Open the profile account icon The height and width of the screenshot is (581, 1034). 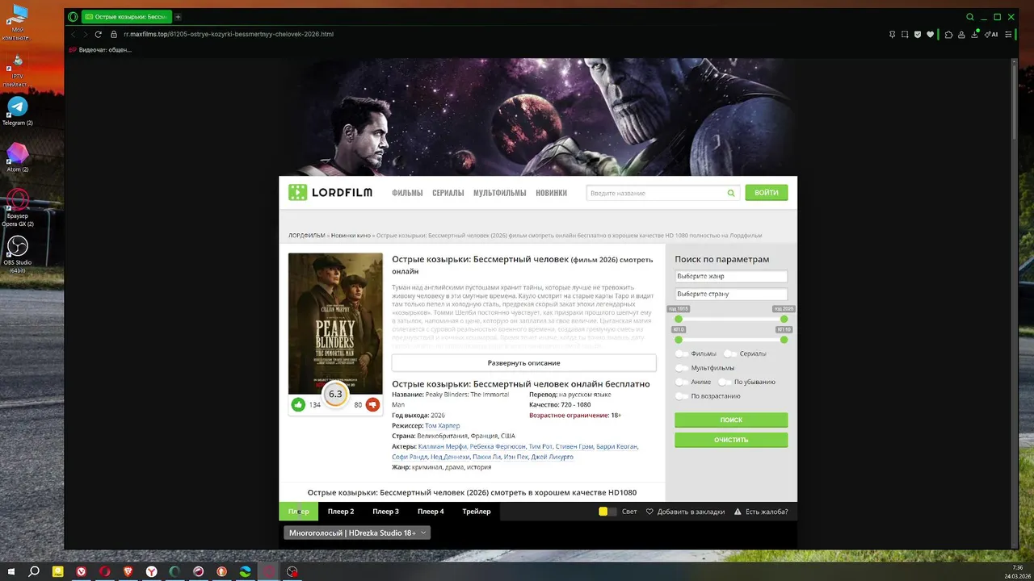coord(963,35)
